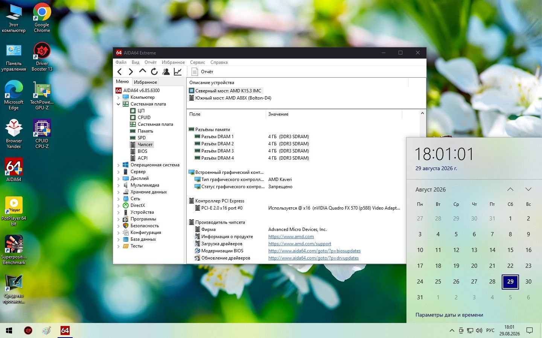Click the Forward arrow in AIDA64 toolbar
Image resolution: width=542 pixels, height=338 pixels.
pyautogui.click(x=131, y=71)
